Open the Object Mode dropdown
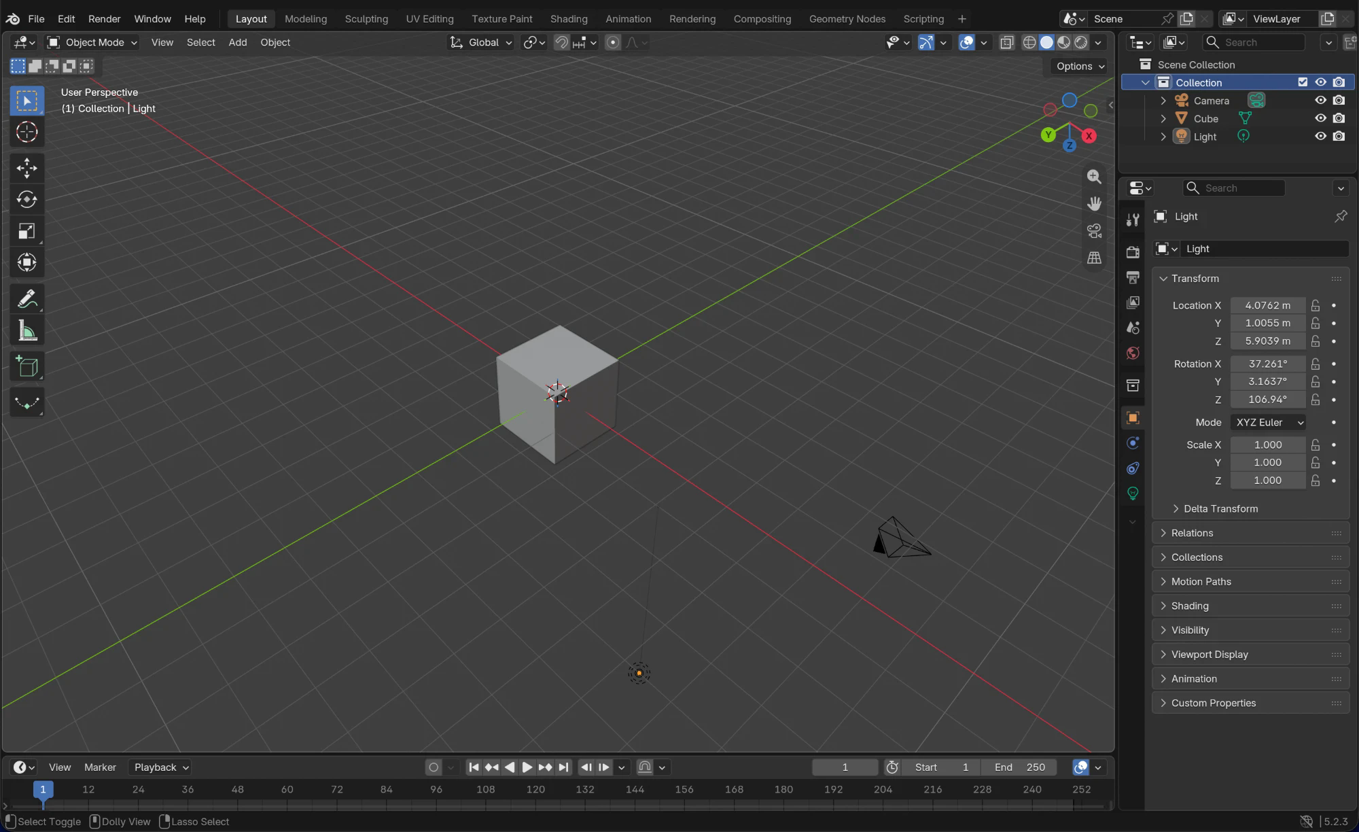The height and width of the screenshot is (832, 1359). point(92,42)
